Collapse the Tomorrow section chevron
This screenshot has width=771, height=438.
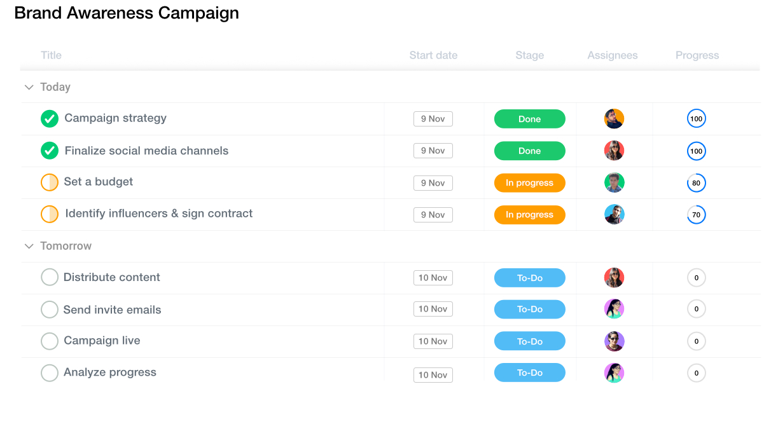(29, 246)
